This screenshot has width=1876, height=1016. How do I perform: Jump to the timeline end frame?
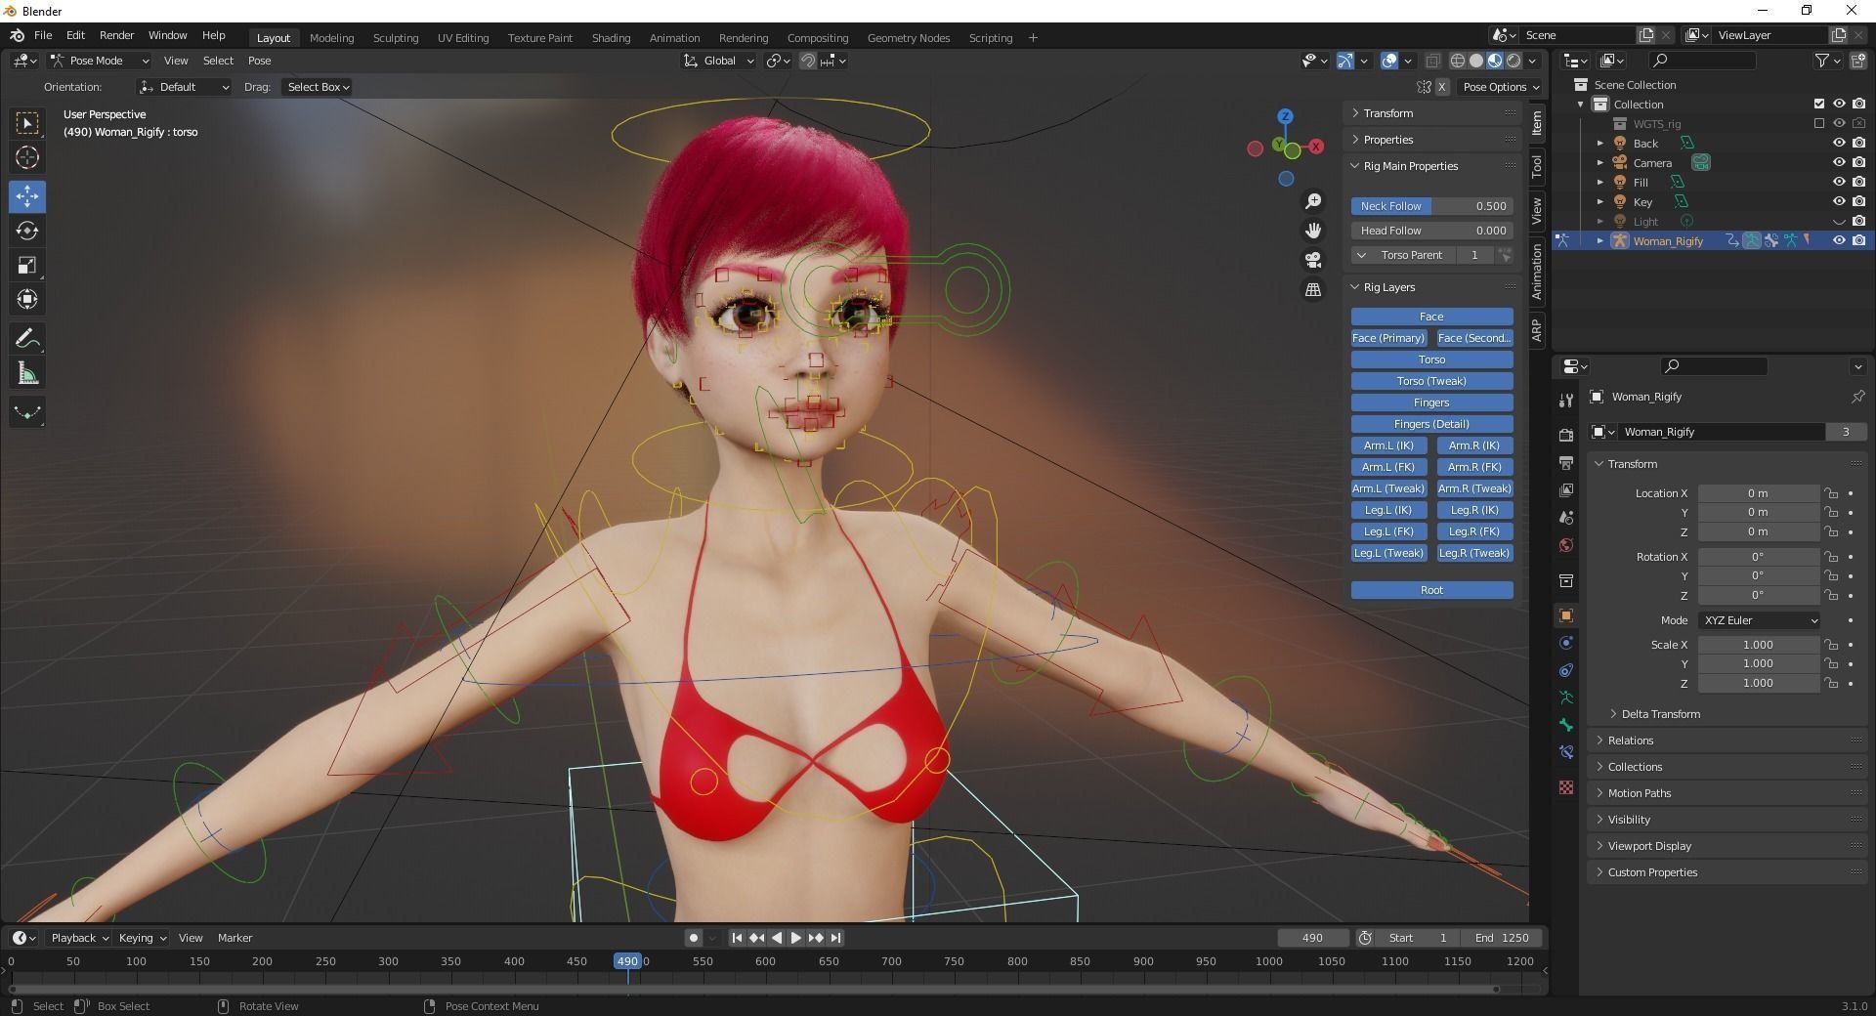click(x=835, y=938)
